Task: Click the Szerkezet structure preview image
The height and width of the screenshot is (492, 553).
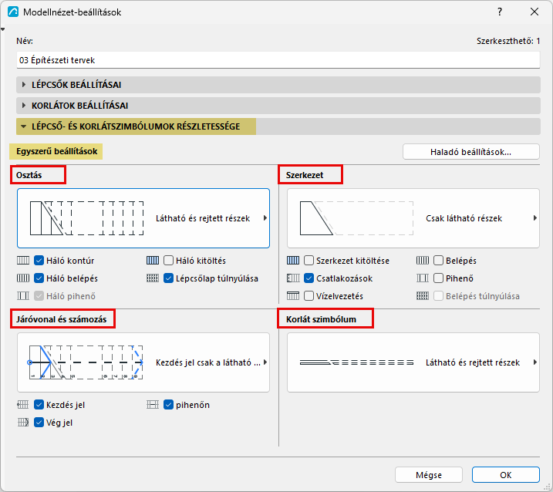Action: pos(356,218)
